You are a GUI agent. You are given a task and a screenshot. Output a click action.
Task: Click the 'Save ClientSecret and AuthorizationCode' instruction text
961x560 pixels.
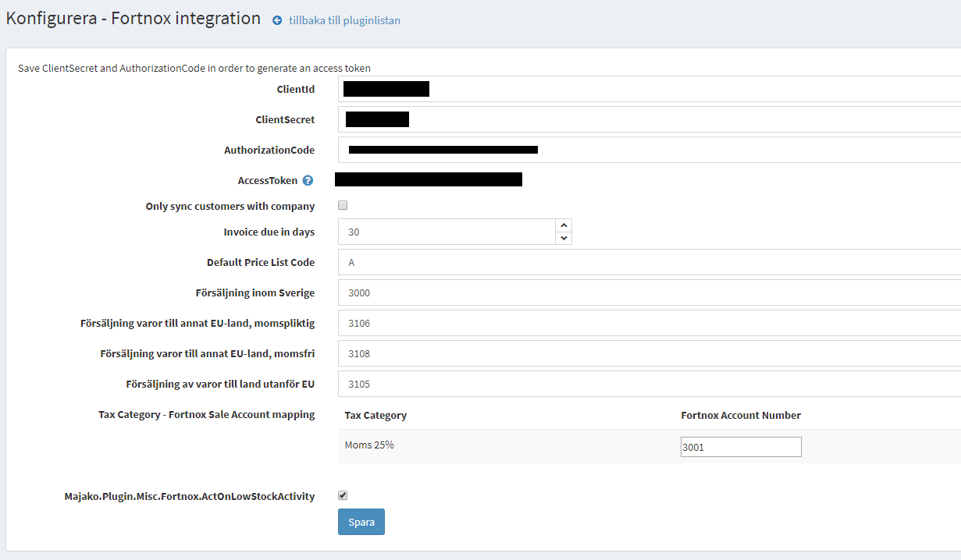pos(194,68)
